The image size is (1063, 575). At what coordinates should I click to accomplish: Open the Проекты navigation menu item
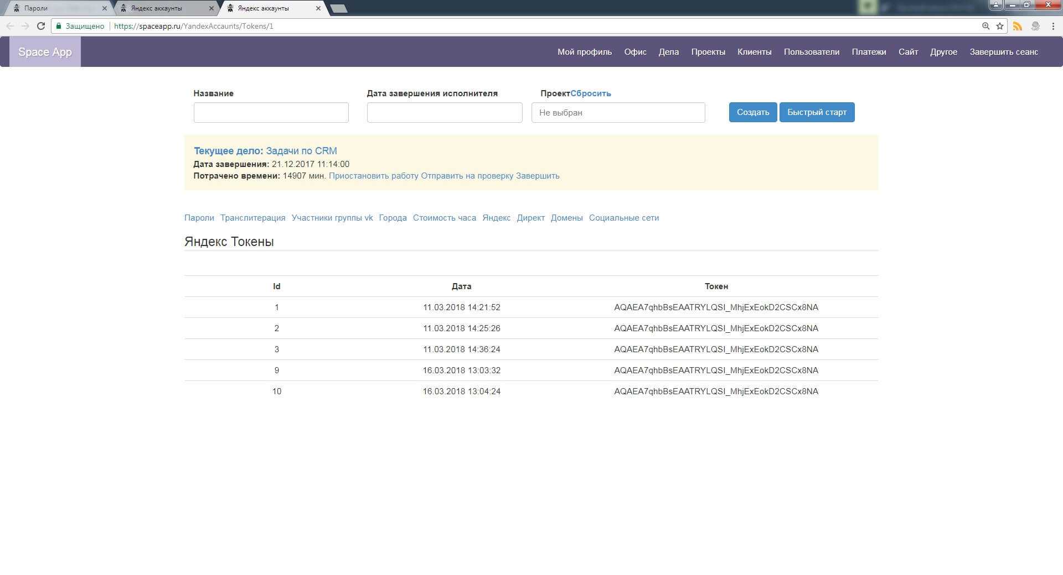tap(708, 52)
